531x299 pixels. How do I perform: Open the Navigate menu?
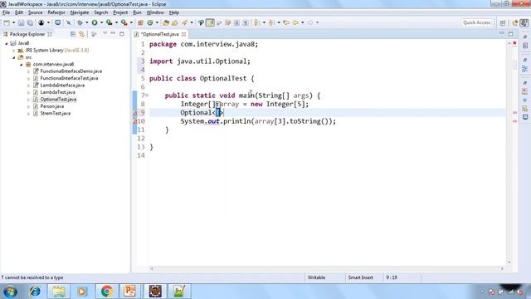point(80,12)
